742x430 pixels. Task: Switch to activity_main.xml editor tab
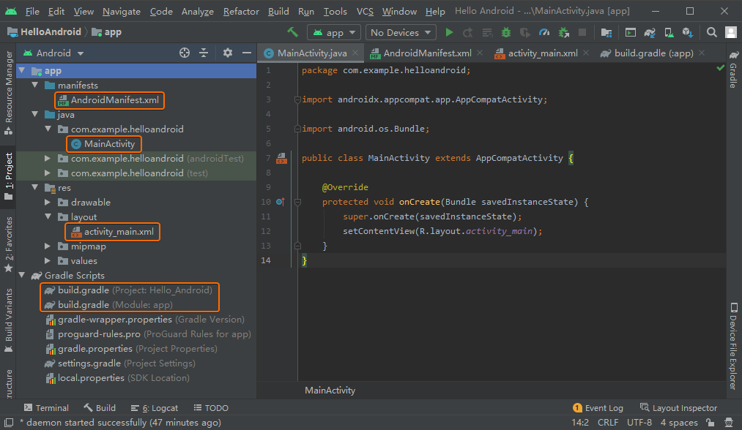tap(543, 53)
